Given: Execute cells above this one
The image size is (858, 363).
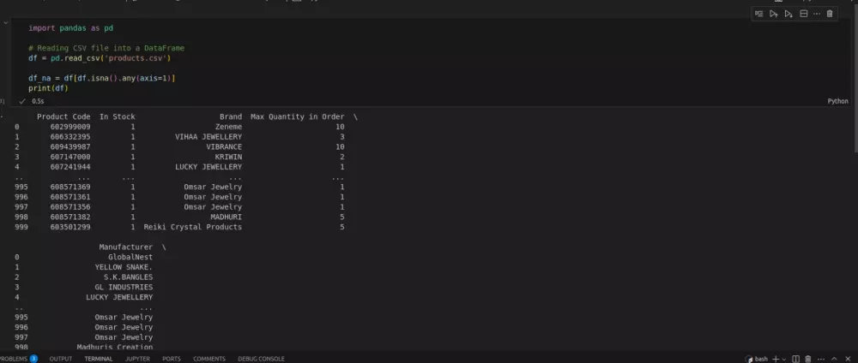Looking at the screenshot, I should (x=773, y=14).
